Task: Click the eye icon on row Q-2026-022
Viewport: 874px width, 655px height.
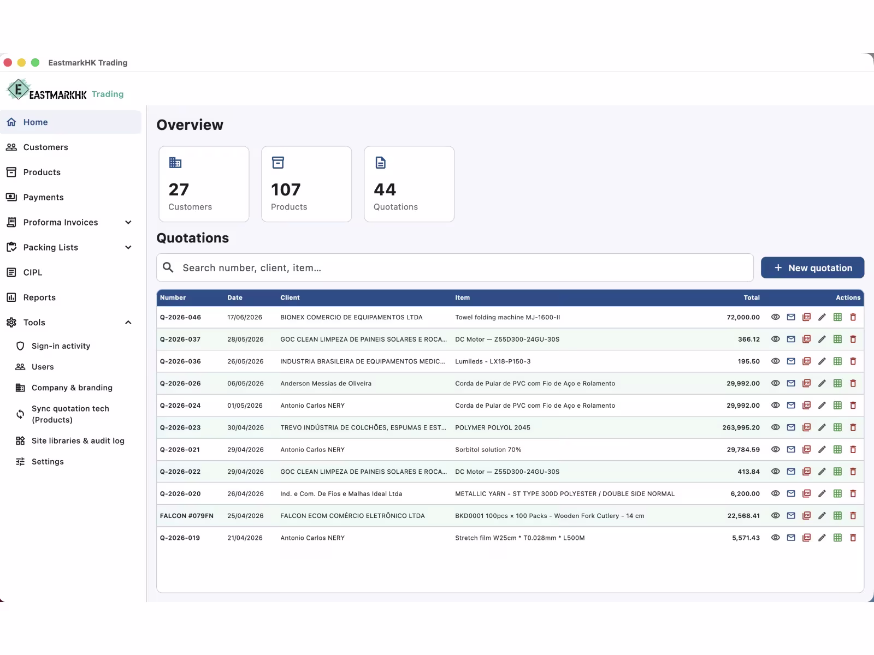Action: point(775,472)
